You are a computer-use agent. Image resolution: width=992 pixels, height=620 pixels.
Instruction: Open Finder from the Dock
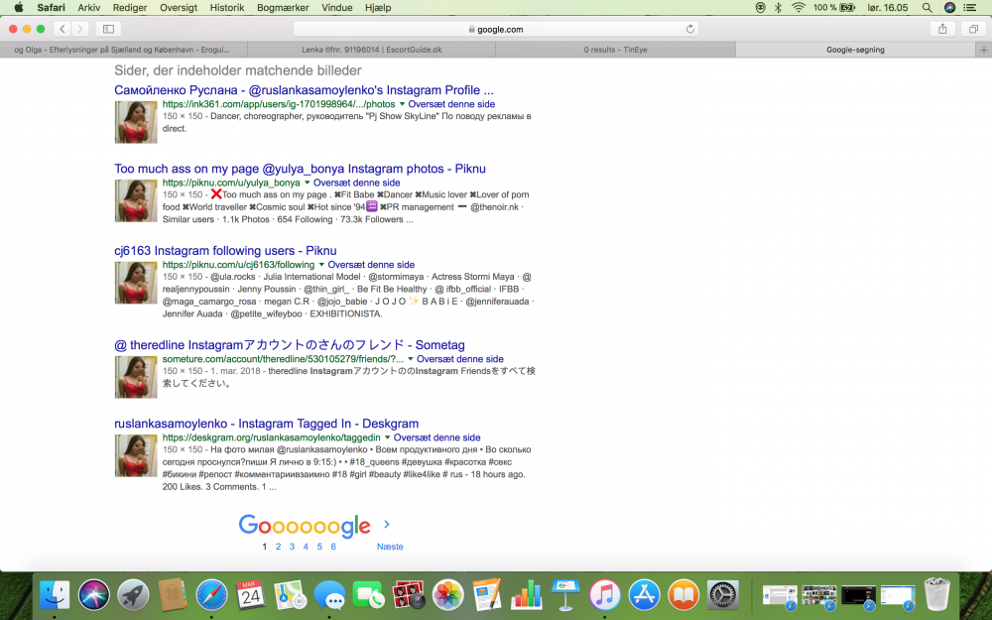coord(55,595)
